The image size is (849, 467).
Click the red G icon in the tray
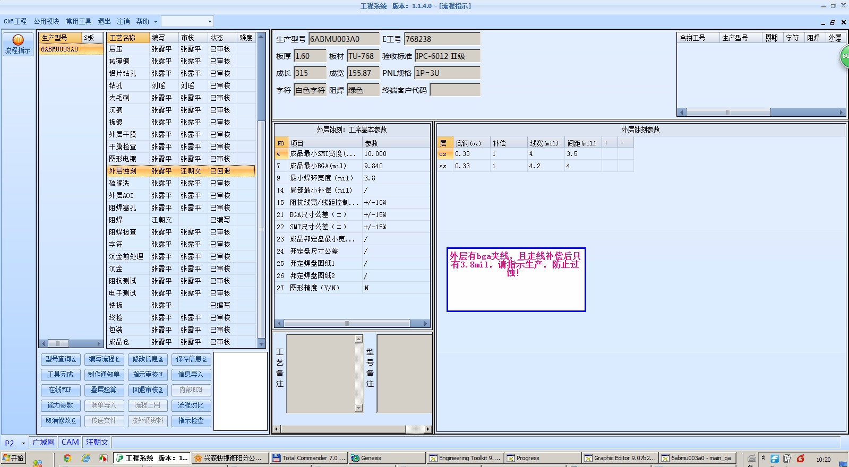pos(800,459)
